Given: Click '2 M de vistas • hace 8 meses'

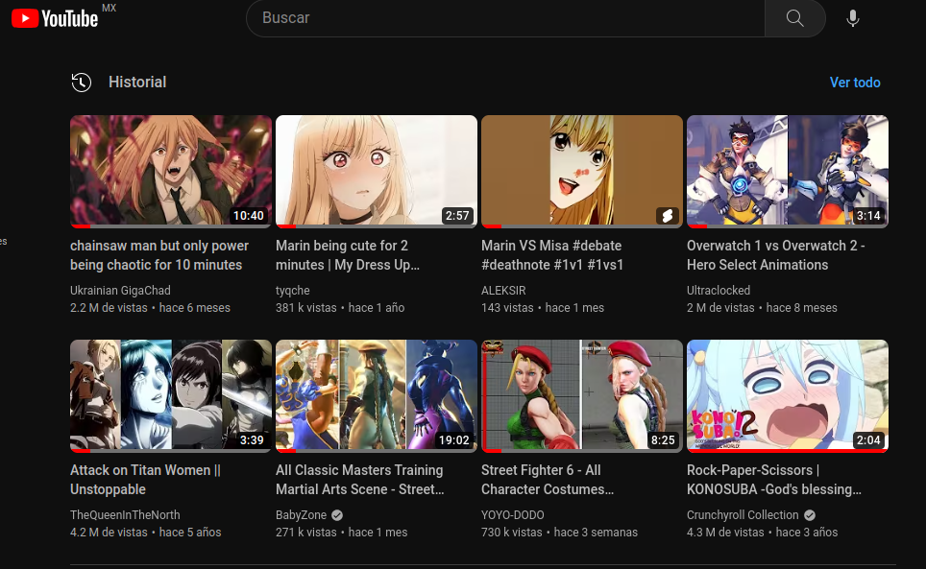Looking at the screenshot, I should pyautogui.click(x=762, y=308).
